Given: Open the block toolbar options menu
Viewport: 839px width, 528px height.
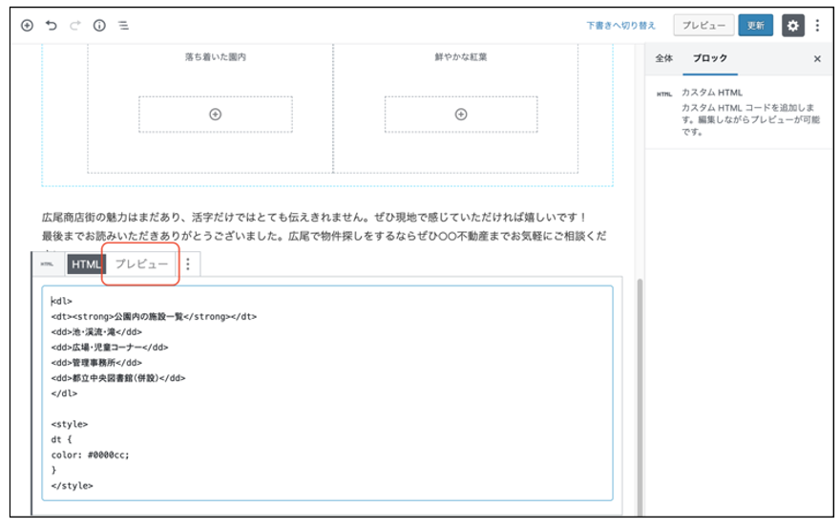Looking at the screenshot, I should pyautogui.click(x=188, y=264).
